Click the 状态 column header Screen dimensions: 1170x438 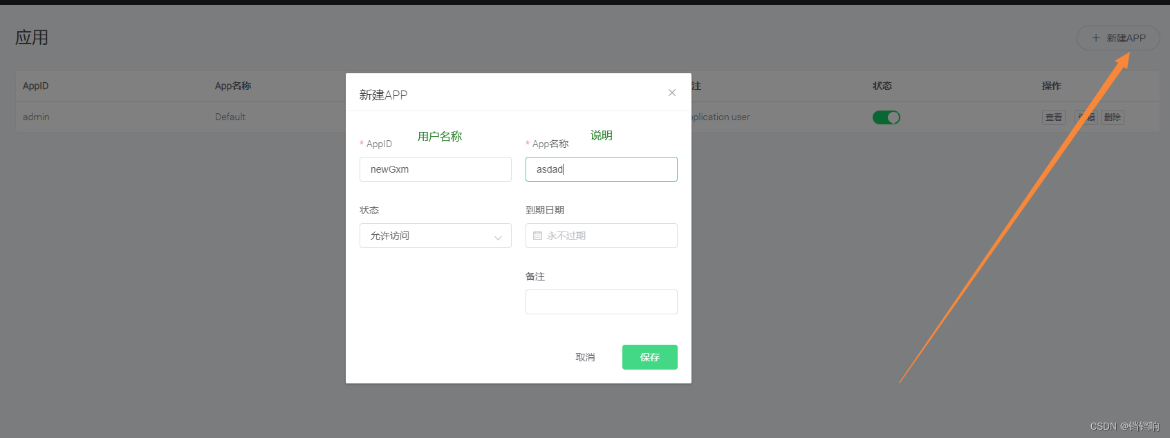[882, 86]
